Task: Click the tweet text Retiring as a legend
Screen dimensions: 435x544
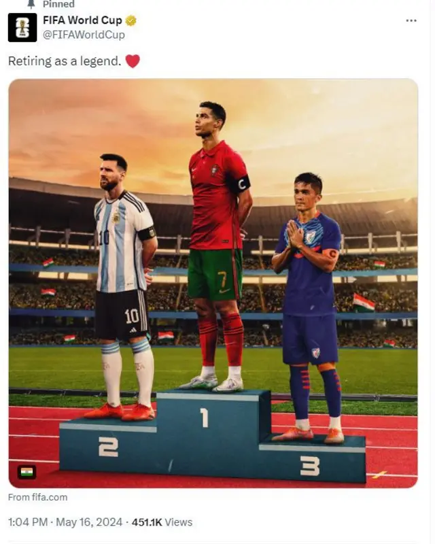Action: (x=65, y=61)
